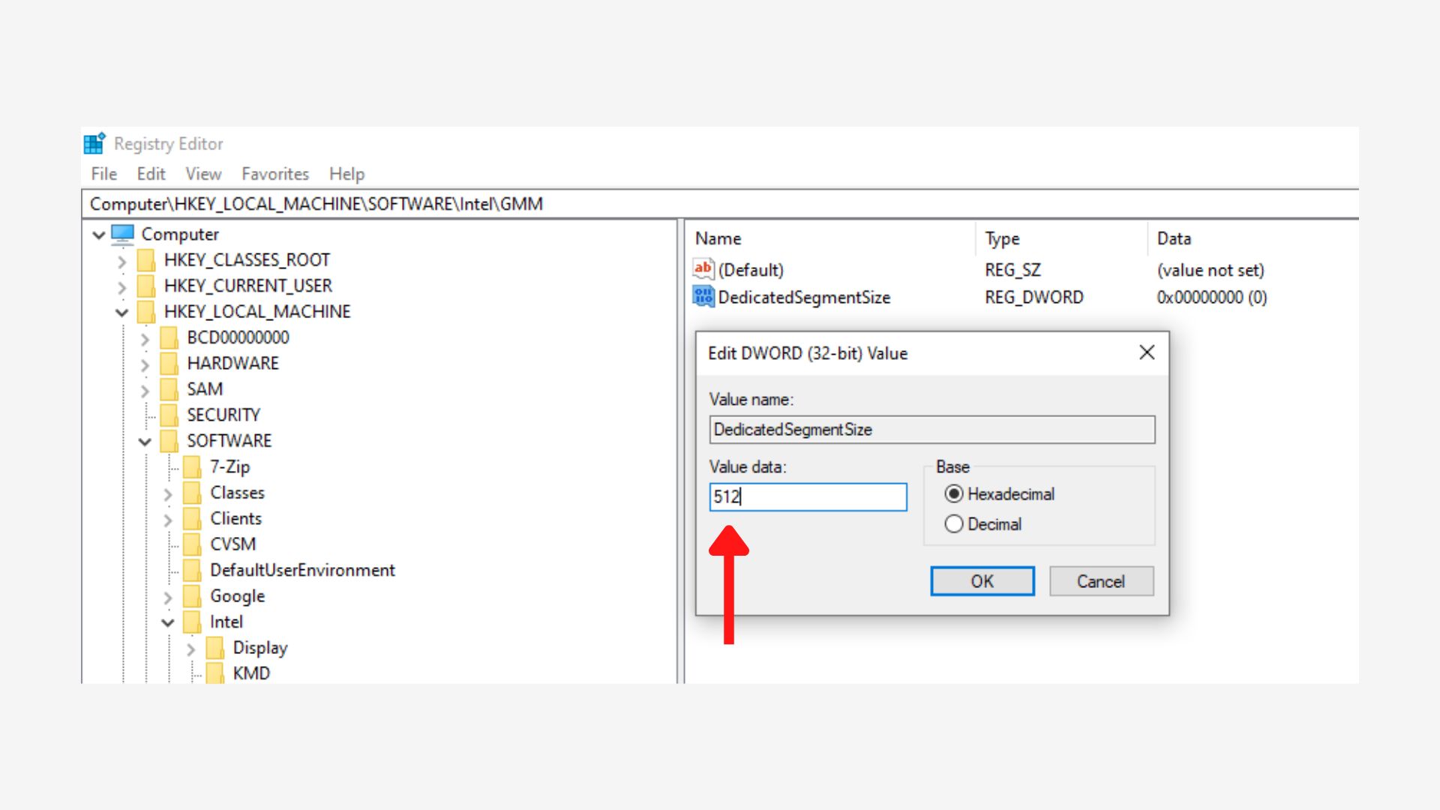This screenshot has height=810, width=1440.
Task: Close the Edit DWORD dialog
Action: click(x=1146, y=352)
